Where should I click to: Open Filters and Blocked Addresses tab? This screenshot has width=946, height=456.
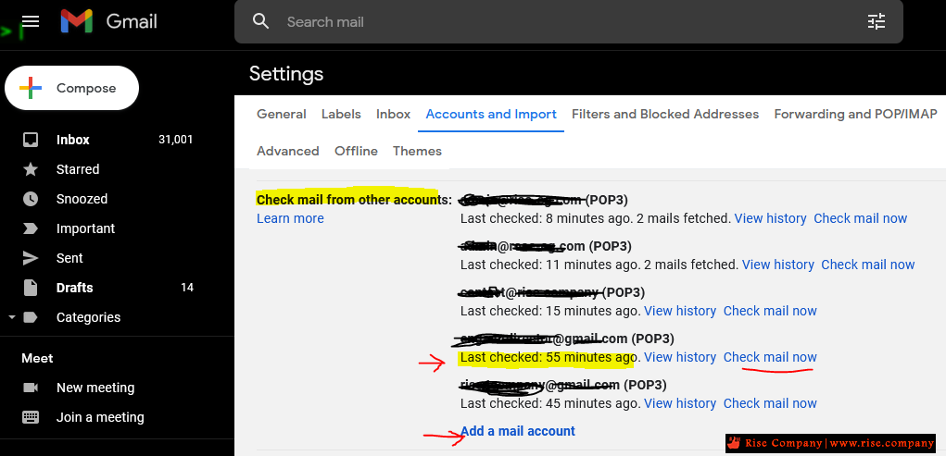[x=665, y=114]
